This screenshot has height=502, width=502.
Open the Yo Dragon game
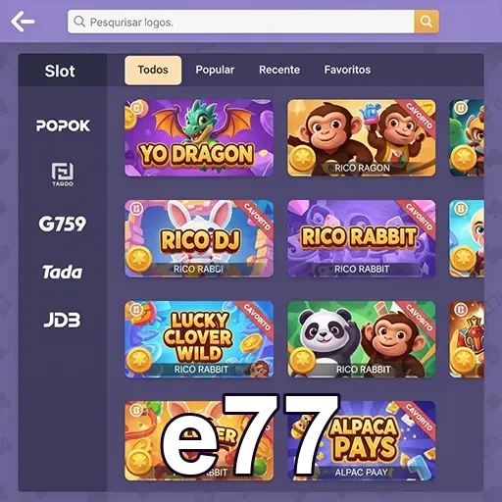(199, 138)
